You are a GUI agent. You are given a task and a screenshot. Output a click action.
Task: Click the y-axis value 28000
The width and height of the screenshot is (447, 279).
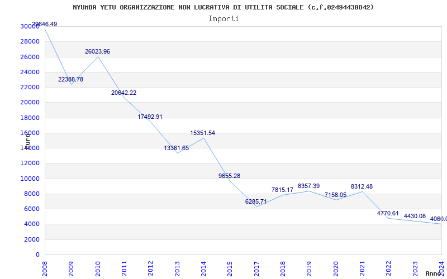[30, 41]
